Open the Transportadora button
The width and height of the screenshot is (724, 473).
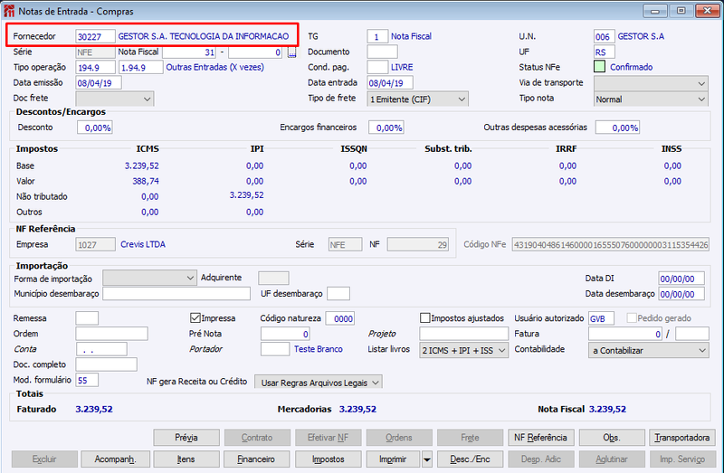pyautogui.click(x=682, y=438)
